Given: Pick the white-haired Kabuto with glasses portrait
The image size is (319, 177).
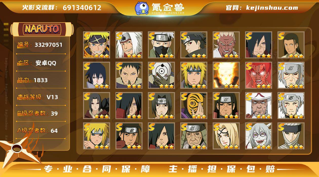Looking at the screenshot, I should coord(258,136).
